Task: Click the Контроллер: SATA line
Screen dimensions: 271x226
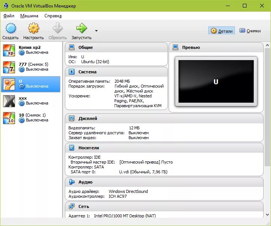Action: tap(86, 167)
